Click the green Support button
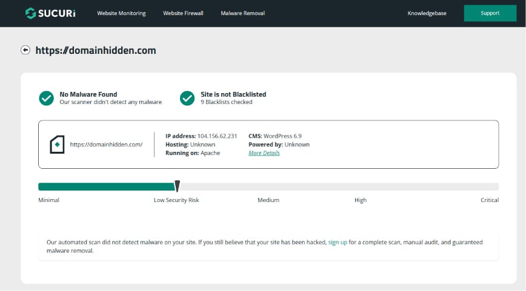This screenshot has height=291, width=526. [490, 13]
